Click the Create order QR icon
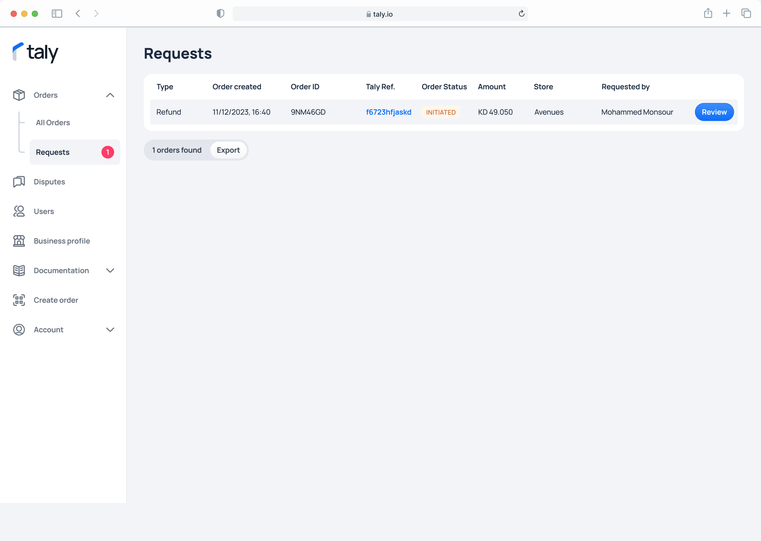 pos(19,300)
